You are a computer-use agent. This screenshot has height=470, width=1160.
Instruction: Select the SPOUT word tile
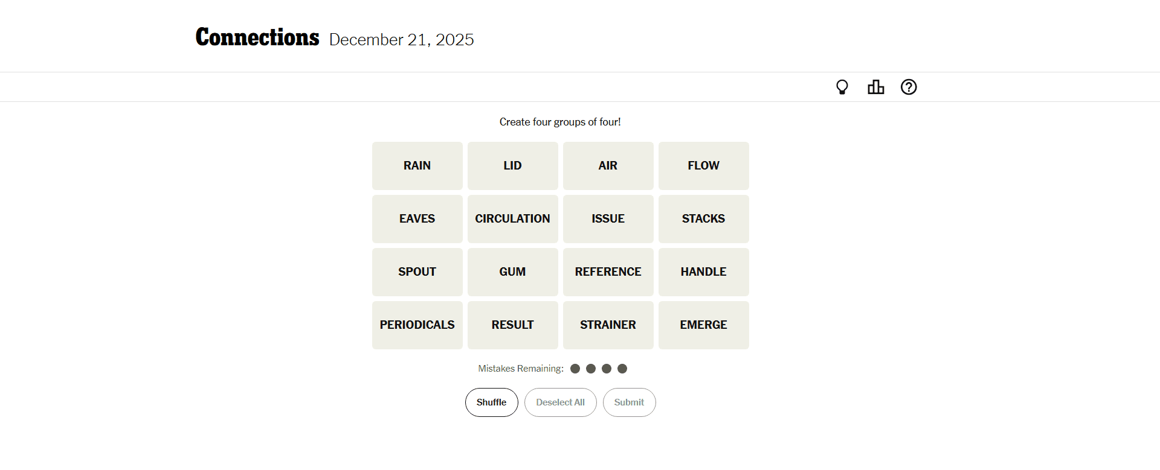tap(417, 272)
